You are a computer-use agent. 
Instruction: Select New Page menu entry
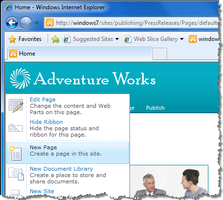coord(68,153)
